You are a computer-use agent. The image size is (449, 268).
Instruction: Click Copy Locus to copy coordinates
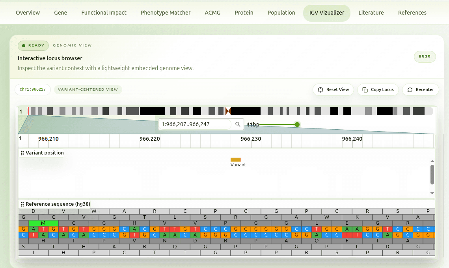pos(378,89)
